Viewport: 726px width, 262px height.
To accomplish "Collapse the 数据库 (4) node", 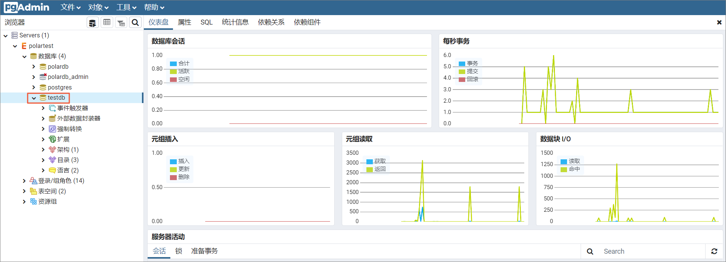I will [x=25, y=56].
